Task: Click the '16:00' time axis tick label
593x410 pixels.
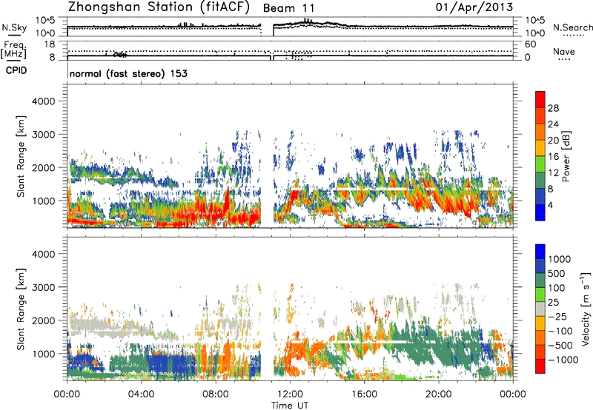Action: [x=364, y=394]
